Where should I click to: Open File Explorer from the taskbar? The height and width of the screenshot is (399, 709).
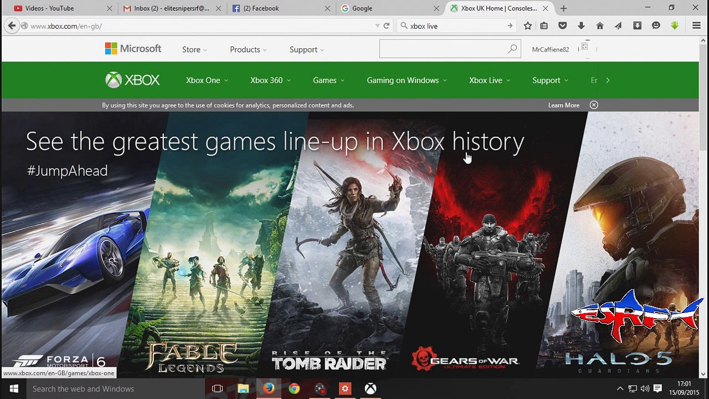[x=243, y=389]
